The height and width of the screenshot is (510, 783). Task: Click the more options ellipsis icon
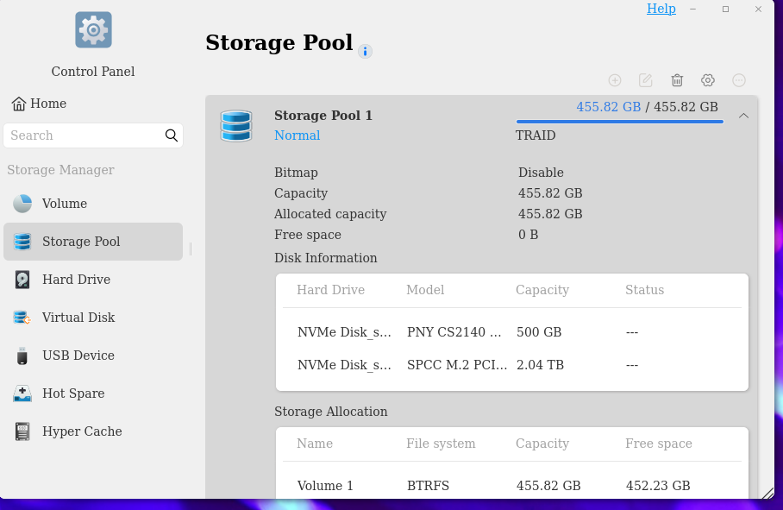click(x=739, y=80)
